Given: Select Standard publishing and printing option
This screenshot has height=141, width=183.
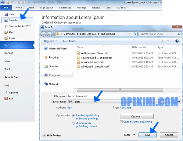Looking at the screenshot, I should tap(73, 116).
